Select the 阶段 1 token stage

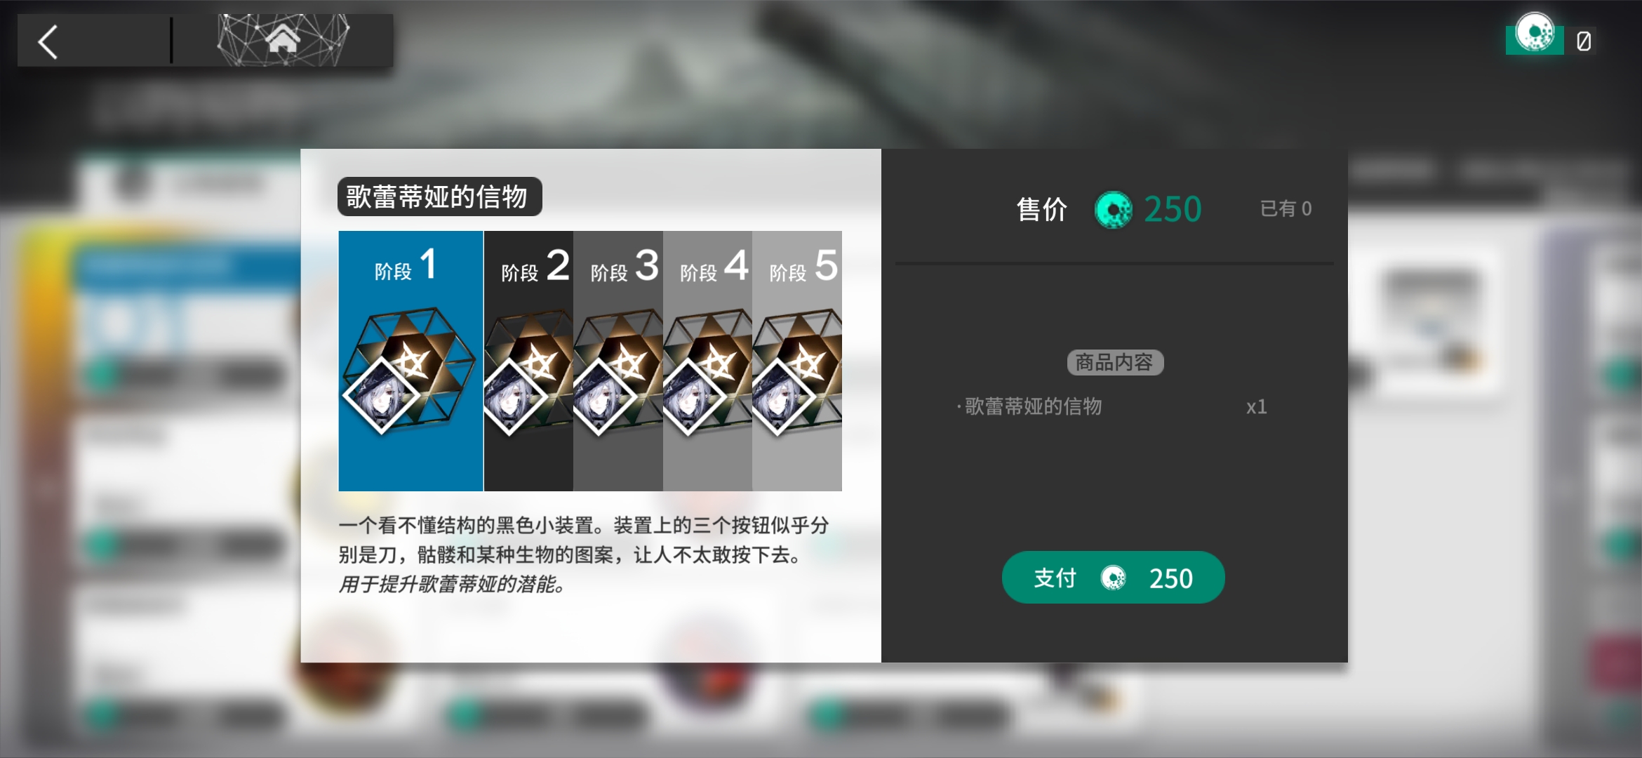click(x=410, y=361)
